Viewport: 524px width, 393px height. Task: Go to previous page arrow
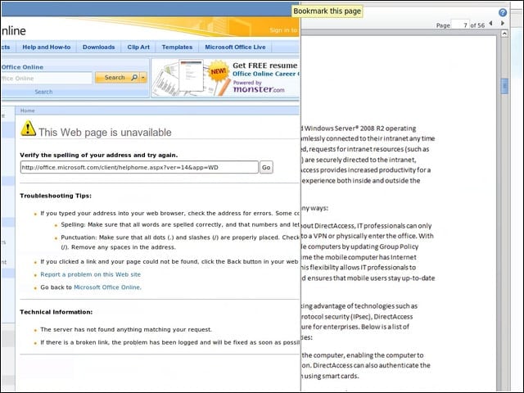click(x=490, y=23)
